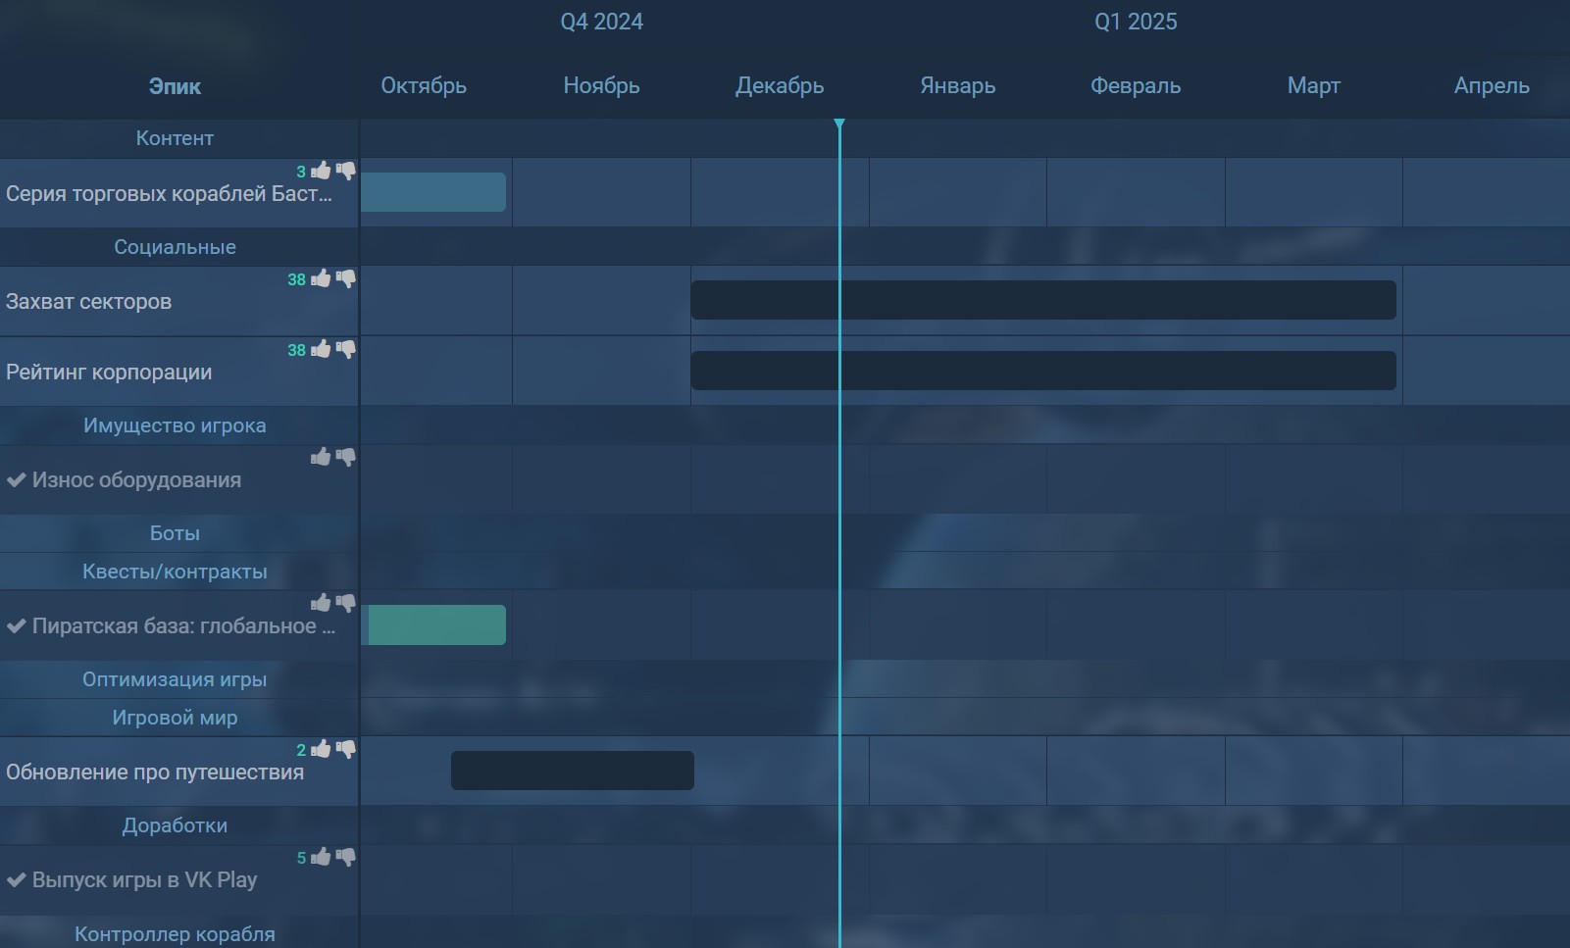The height and width of the screenshot is (948, 1570).
Task: Downvote the Захват секторов epic
Action: point(345,279)
